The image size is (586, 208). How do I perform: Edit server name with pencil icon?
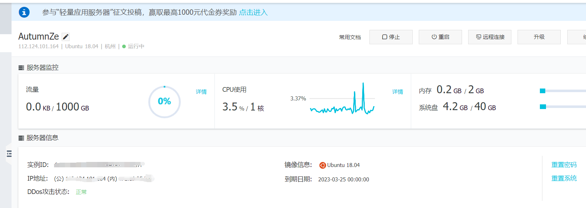(x=66, y=37)
